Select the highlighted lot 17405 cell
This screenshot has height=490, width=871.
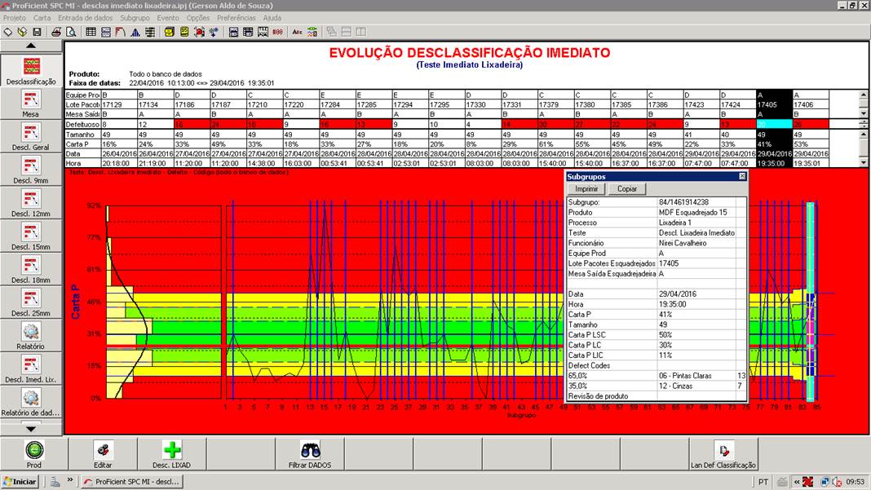pyautogui.click(x=774, y=104)
